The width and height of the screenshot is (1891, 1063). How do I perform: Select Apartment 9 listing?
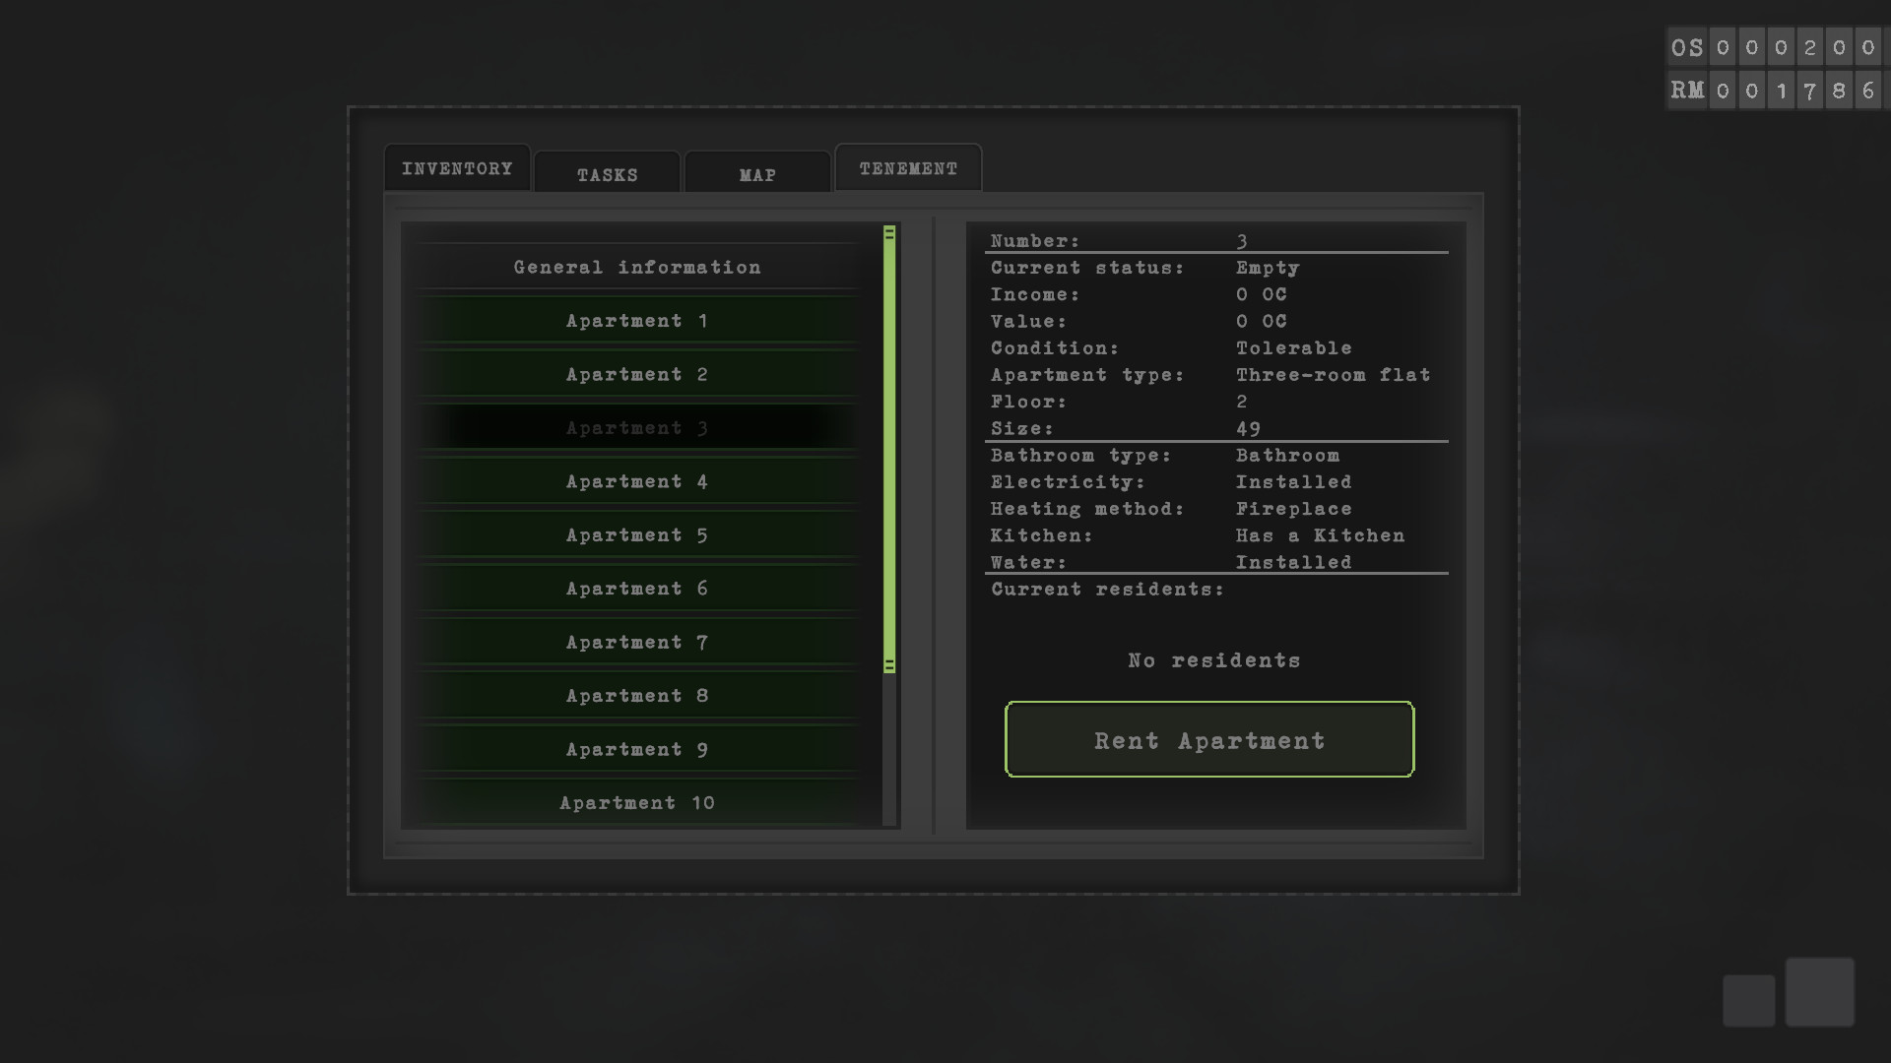637,749
